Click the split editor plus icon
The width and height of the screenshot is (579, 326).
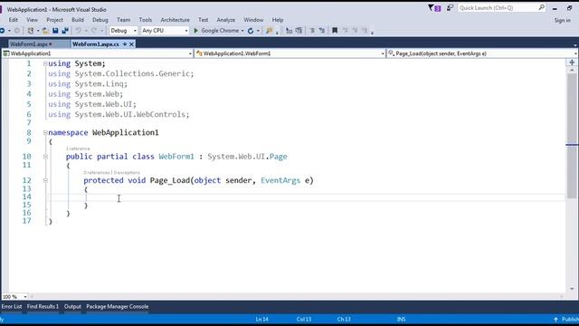click(x=572, y=62)
